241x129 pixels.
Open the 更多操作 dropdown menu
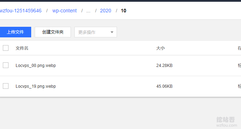(x=96, y=32)
